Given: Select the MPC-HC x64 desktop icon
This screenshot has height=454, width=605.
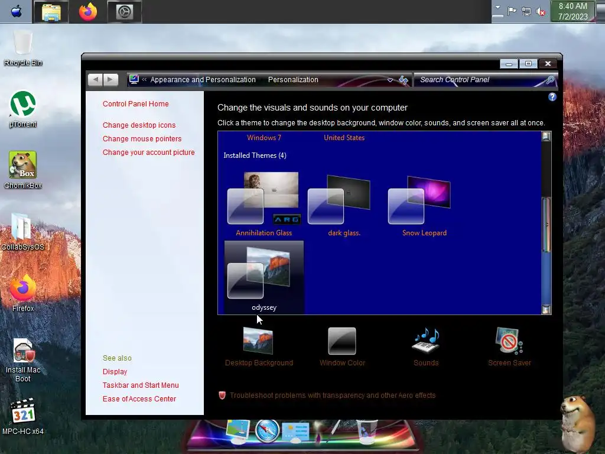Looking at the screenshot, I should [23, 417].
